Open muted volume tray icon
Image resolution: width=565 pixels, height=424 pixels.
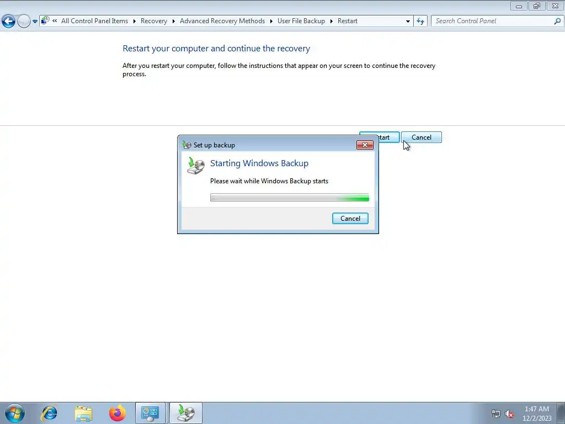coord(509,414)
